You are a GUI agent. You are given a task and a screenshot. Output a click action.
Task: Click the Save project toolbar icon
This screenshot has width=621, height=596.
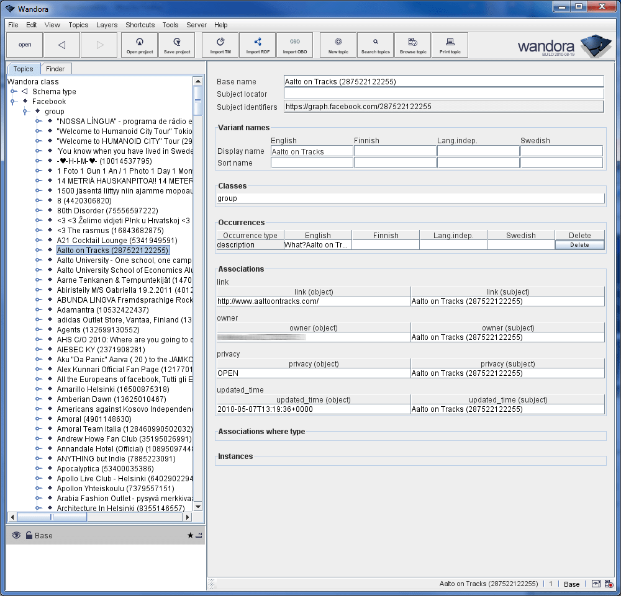point(177,45)
